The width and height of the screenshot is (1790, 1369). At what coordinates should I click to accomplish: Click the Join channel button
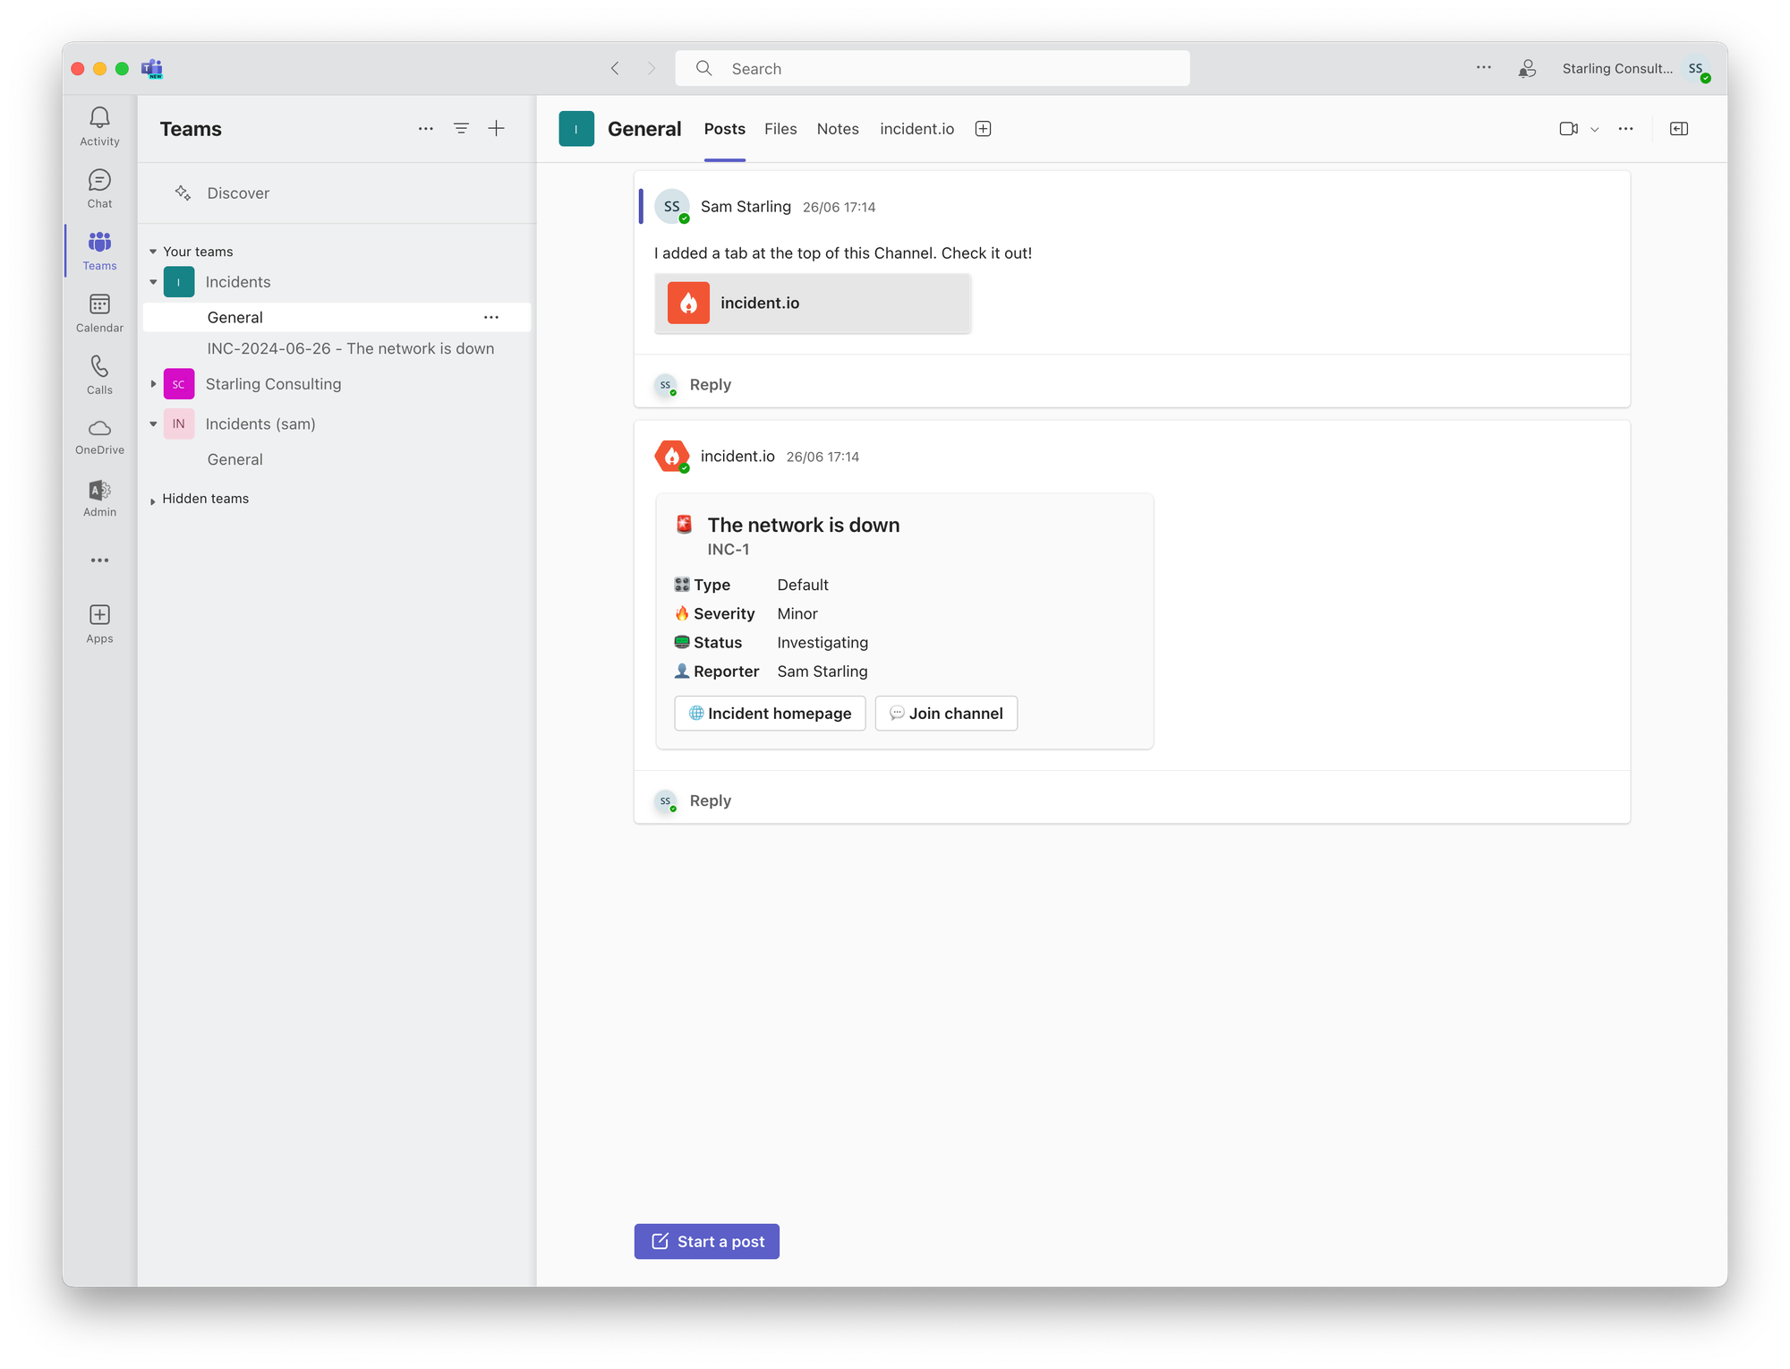pyautogui.click(x=946, y=714)
